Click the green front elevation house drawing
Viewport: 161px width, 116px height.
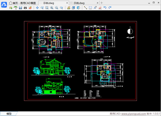[52, 67]
